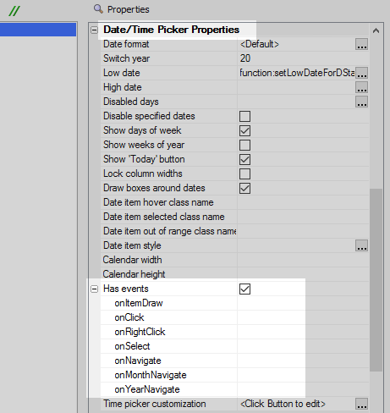Open Date item style ellipsis button
The image size is (390, 413).
(x=361, y=245)
